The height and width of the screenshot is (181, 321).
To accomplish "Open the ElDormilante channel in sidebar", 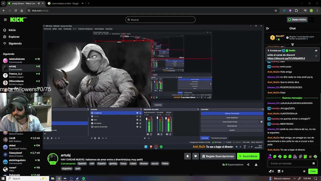I will (21, 82).
